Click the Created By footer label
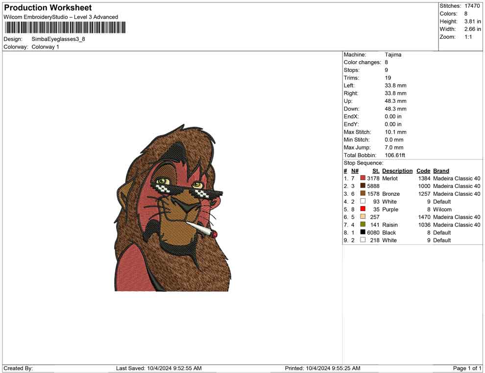Screen dimensions: 485x373 [x=18, y=368]
